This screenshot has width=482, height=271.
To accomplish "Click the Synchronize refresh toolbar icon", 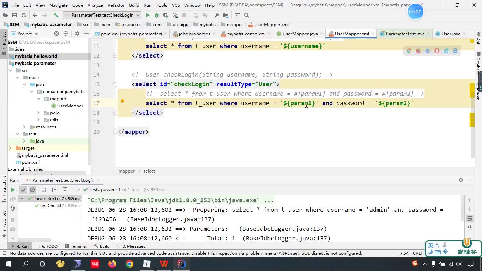I will point(24,15).
